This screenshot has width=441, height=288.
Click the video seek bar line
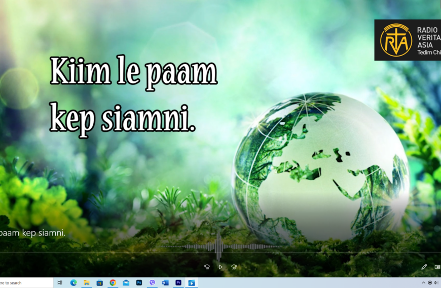point(220,253)
